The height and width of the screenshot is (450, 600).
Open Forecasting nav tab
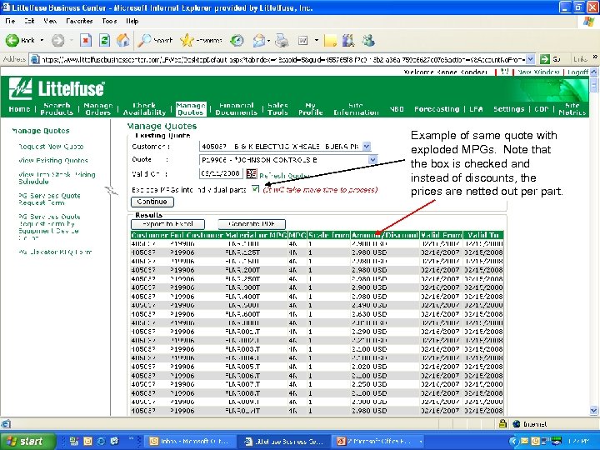437,109
